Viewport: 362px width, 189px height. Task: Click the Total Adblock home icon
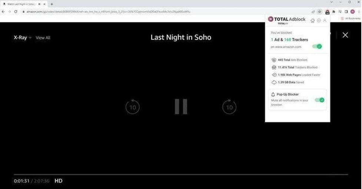pyautogui.click(x=312, y=20)
